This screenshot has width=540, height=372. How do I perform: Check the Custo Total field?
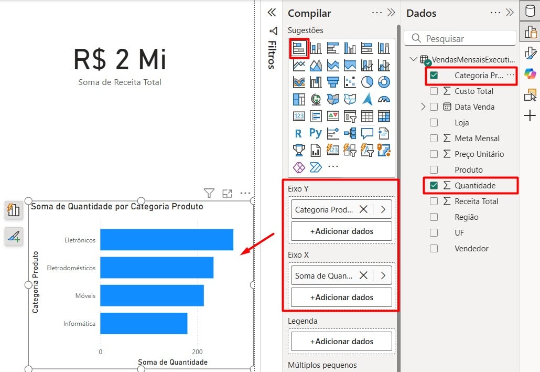click(434, 91)
